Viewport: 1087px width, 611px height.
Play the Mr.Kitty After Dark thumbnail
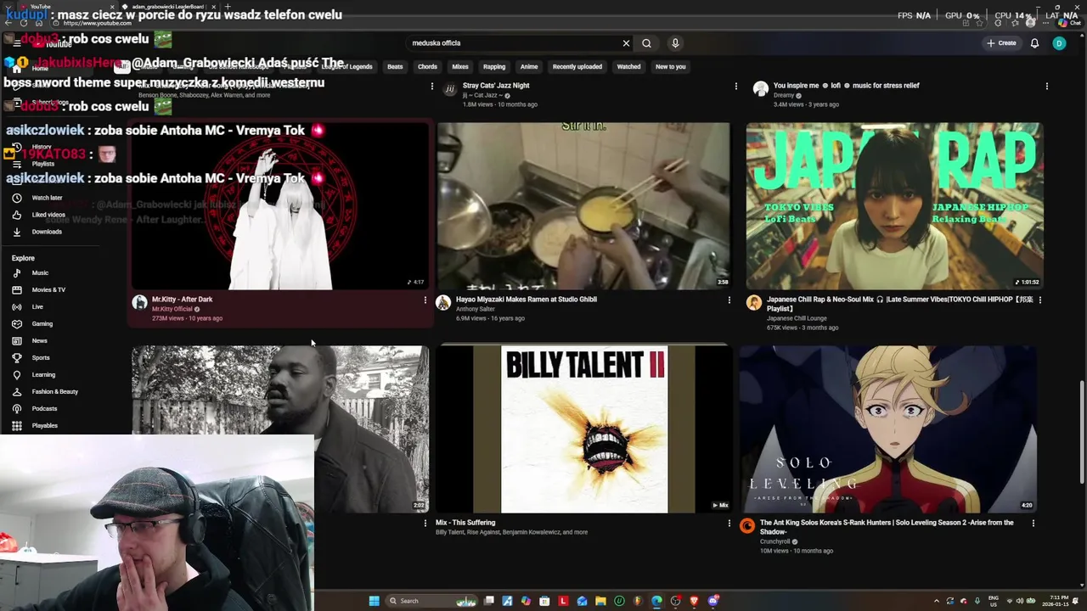[279, 206]
